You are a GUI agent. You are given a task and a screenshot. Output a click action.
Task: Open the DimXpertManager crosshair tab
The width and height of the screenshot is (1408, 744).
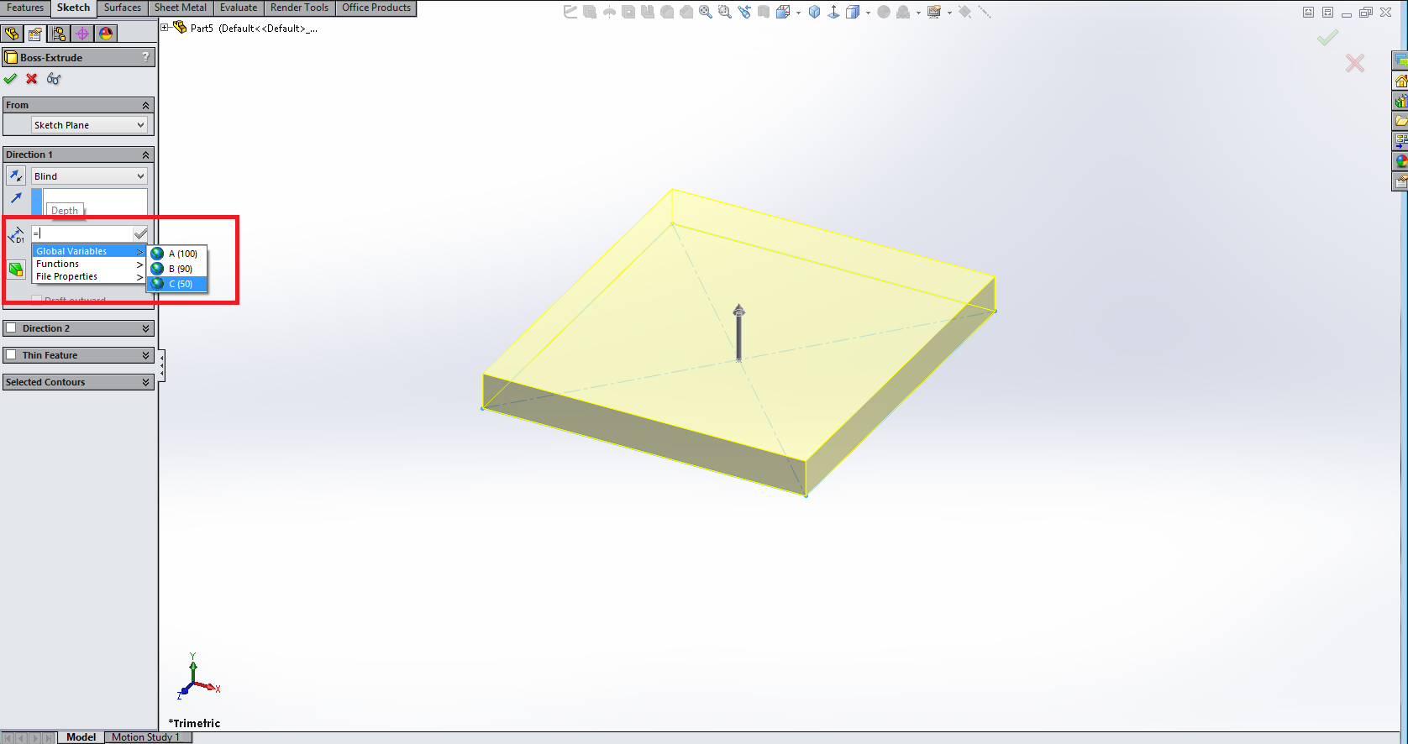pyautogui.click(x=82, y=34)
